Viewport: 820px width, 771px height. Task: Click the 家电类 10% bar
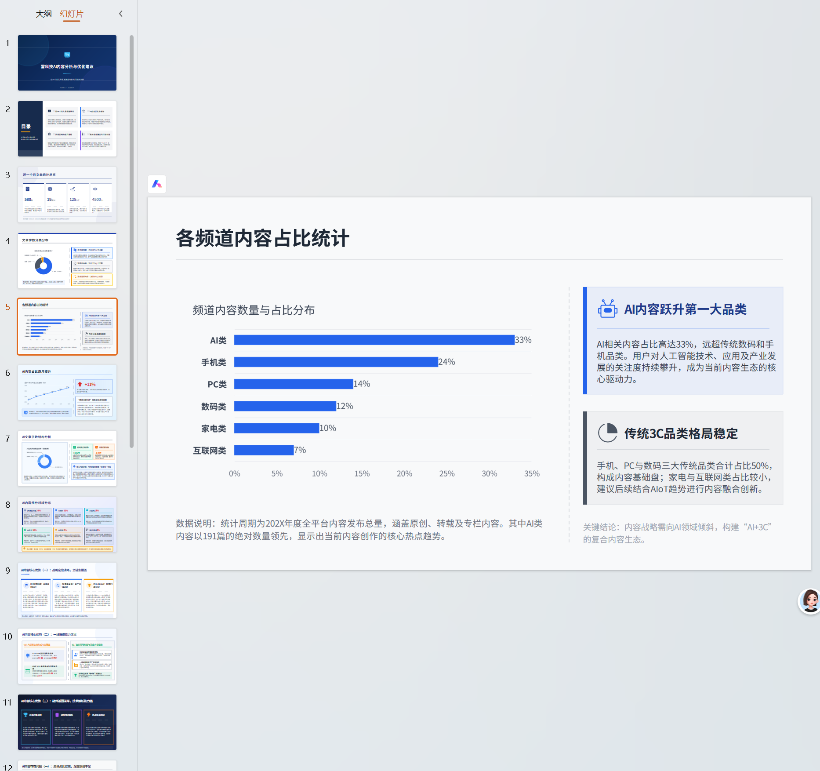click(276, 428)
